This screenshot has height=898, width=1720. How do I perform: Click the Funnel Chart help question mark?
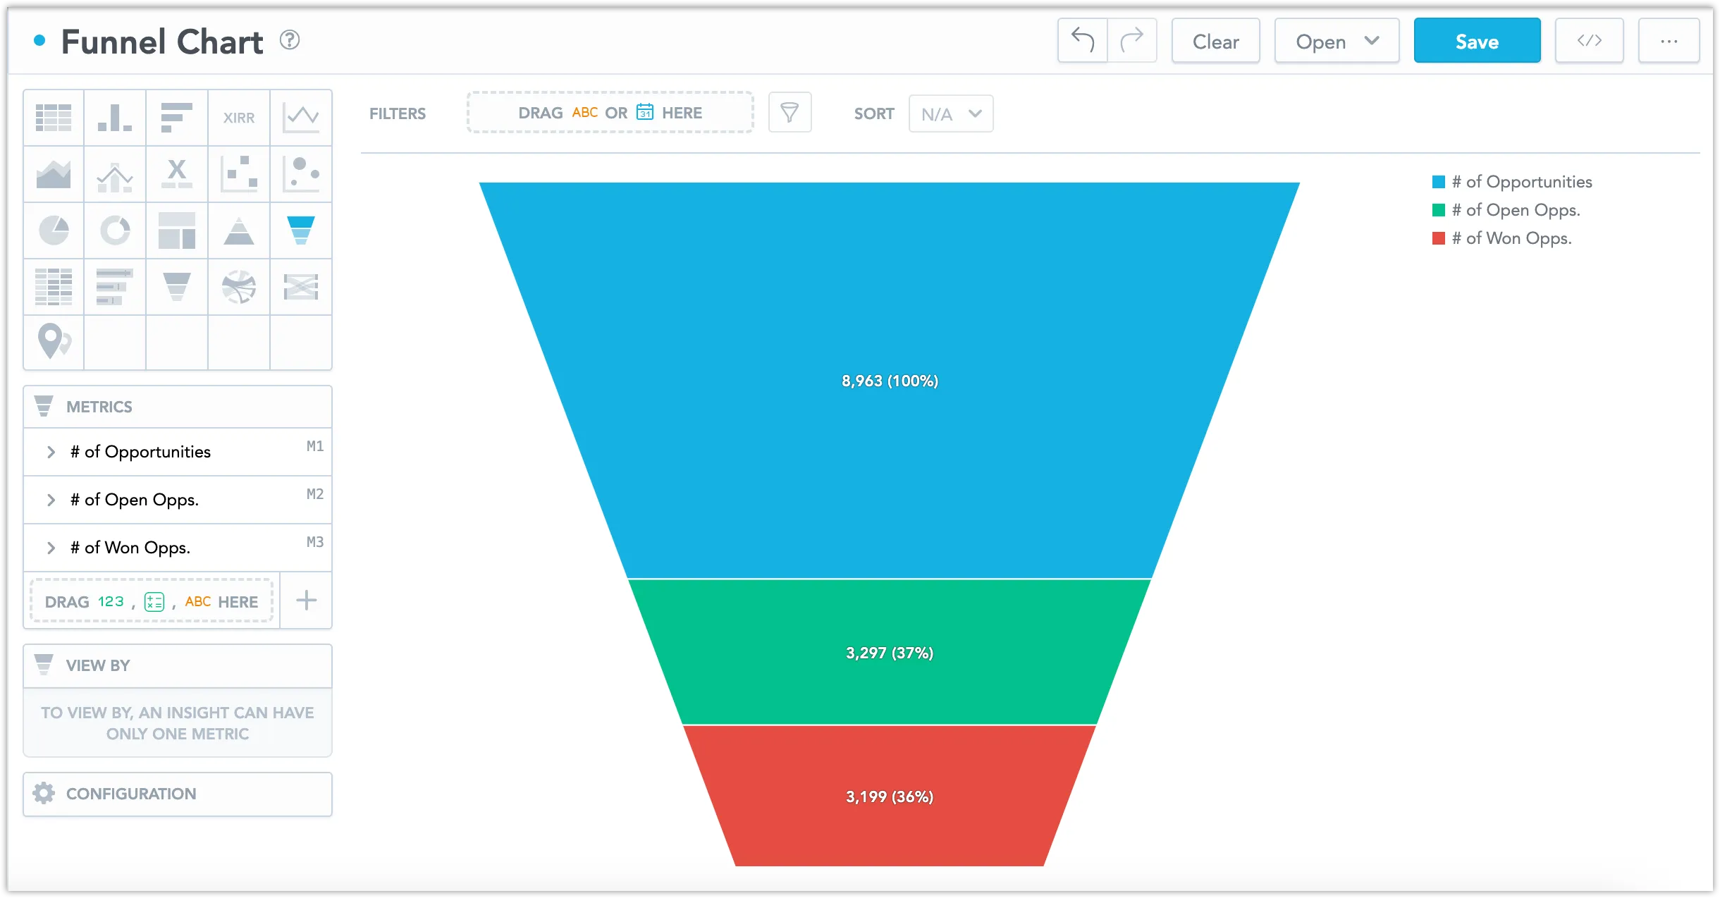[289, 40]
